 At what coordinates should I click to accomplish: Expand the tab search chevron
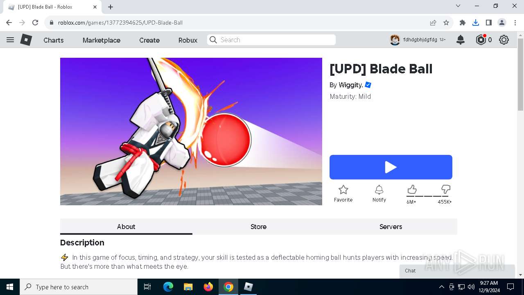click(x=458, y=6)
